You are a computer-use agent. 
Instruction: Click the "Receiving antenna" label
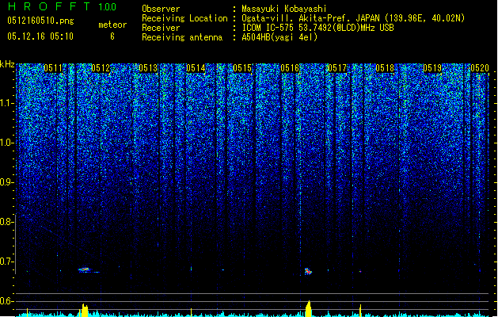click(182, 37)
